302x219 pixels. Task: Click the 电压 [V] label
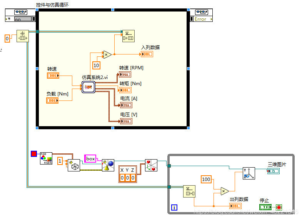[128, 115]
